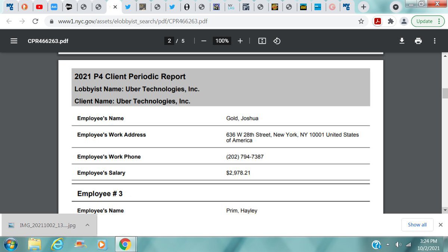The width and height of the screenshot is (448, 252).
Task: Launch Internet Explorer from taskbar
Action: tap(57, 245)
